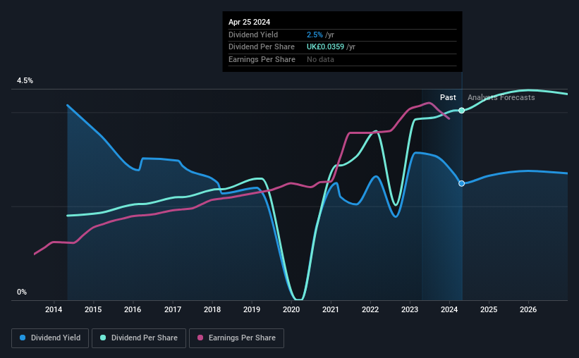The height and width of the screenshot is (358, 579).
Task: Click the Analysts Forecasts label
Action: [501, 97]
